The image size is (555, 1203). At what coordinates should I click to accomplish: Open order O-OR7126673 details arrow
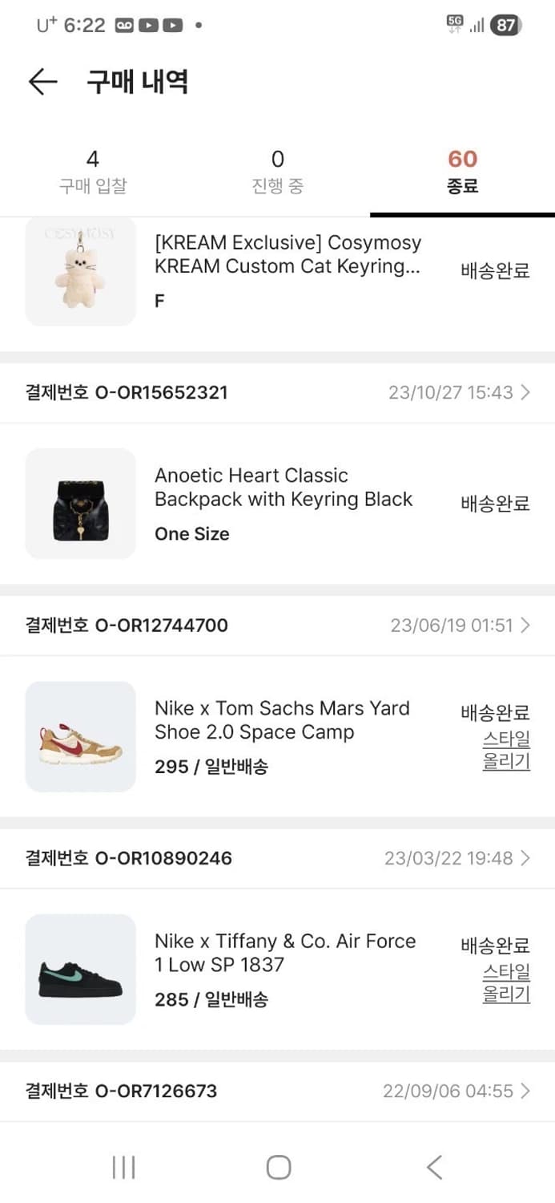[x=525, y=1091]
